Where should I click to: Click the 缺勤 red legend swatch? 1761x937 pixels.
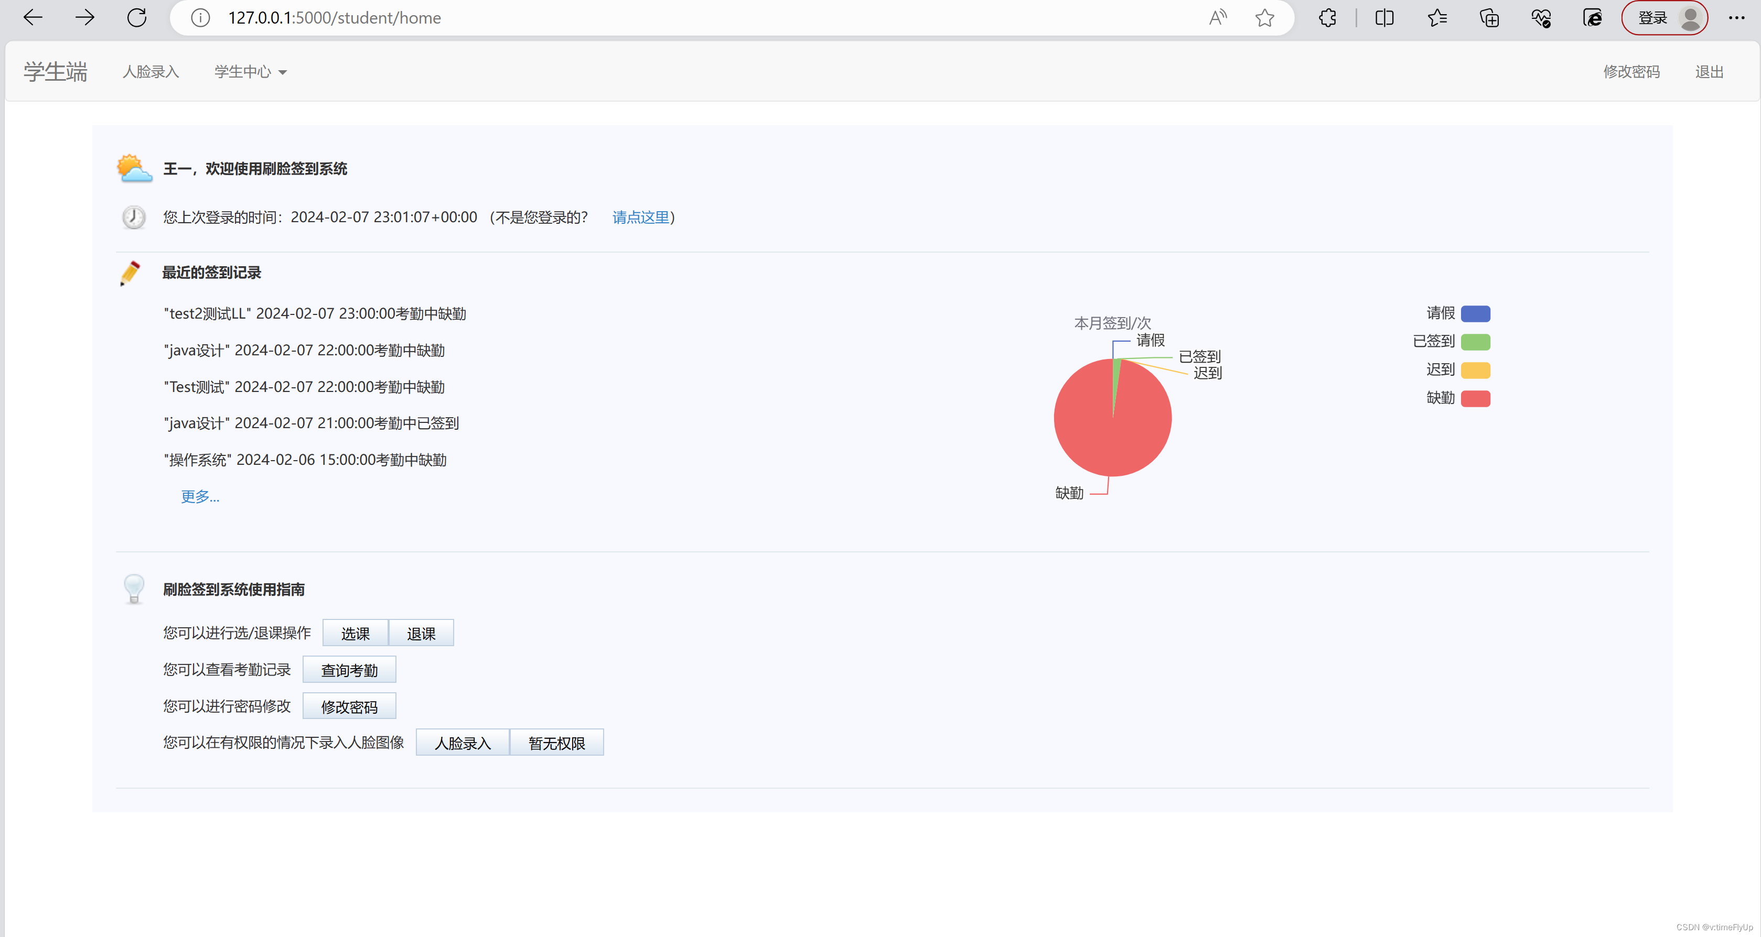click(x=1475, y=398)
